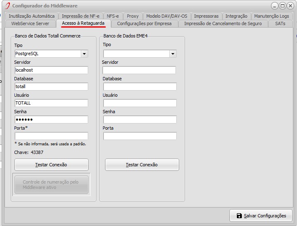Toggle Controle de numeração pelo Middleware button

51,185
